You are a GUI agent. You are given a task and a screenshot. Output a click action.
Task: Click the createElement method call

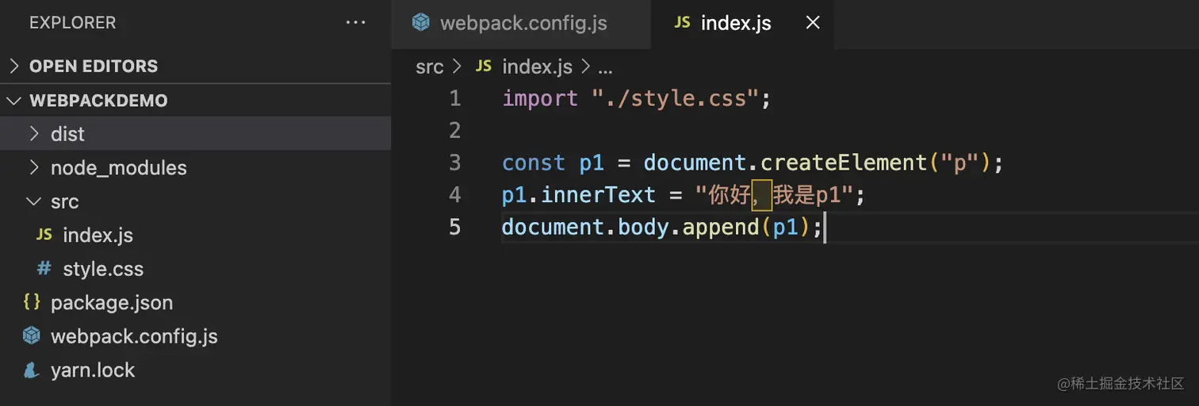pos(844,163)
